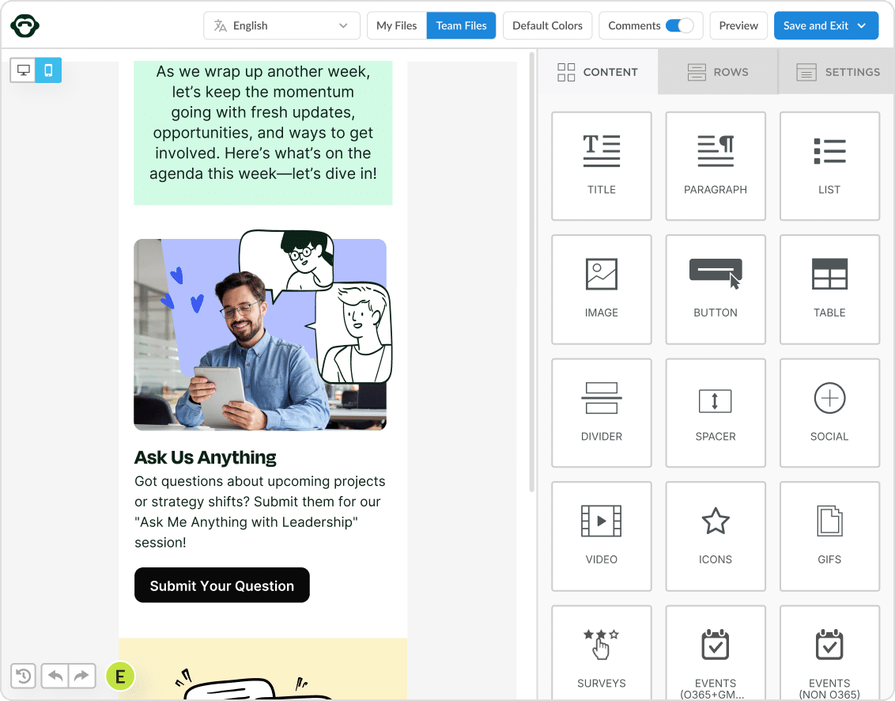This screenshot has width=895, height=701.
Task: Click the undo arrow icon
Action: coord(55,676)
